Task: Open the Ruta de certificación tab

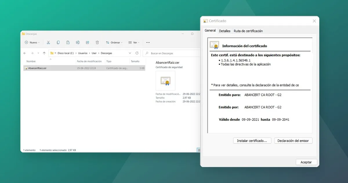Action: click(x=248, y=31)
